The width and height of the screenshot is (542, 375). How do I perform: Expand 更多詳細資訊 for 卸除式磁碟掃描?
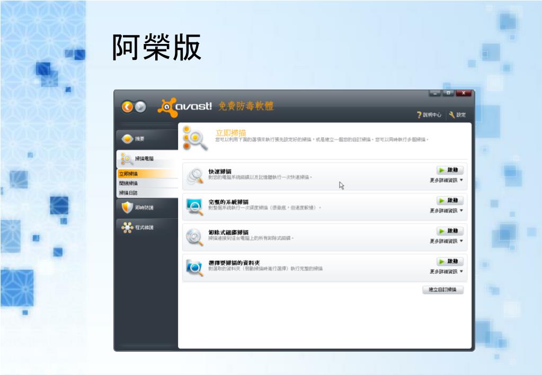[x=446, y=241]
